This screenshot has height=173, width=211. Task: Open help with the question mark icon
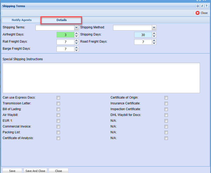pos(207,6)
